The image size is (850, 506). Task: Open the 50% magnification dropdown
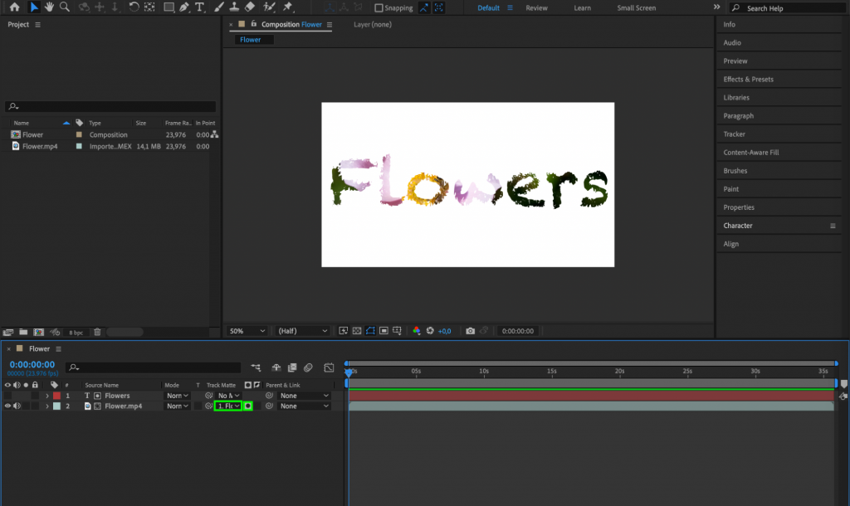(x=247, y=330)
